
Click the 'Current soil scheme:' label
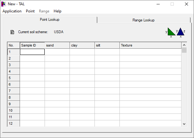point(33,32)
